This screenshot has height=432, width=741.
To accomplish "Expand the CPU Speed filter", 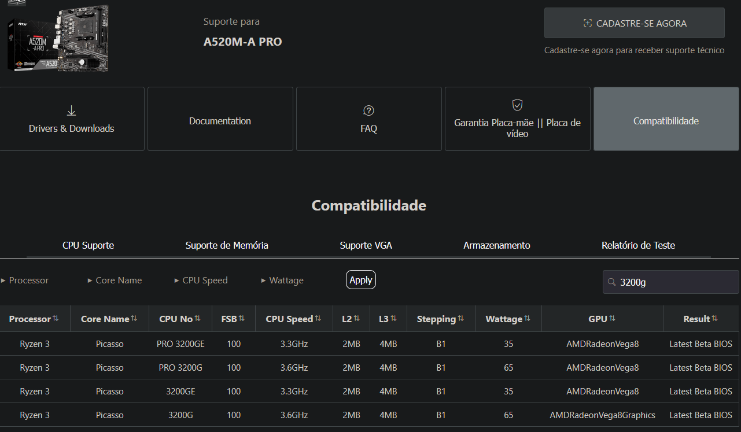I will (201, 280).
